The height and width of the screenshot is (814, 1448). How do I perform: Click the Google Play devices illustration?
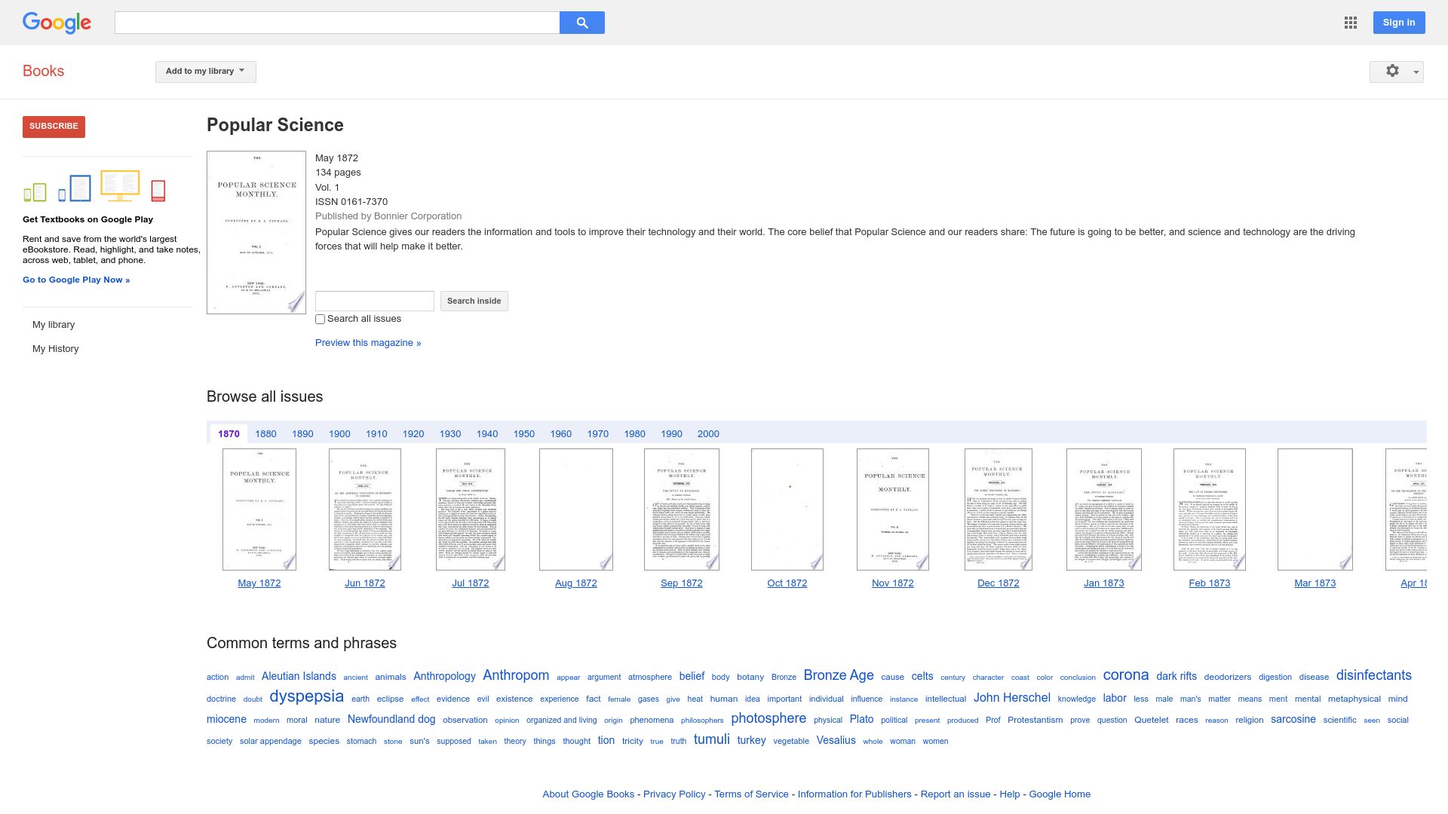tap(95, 187)
